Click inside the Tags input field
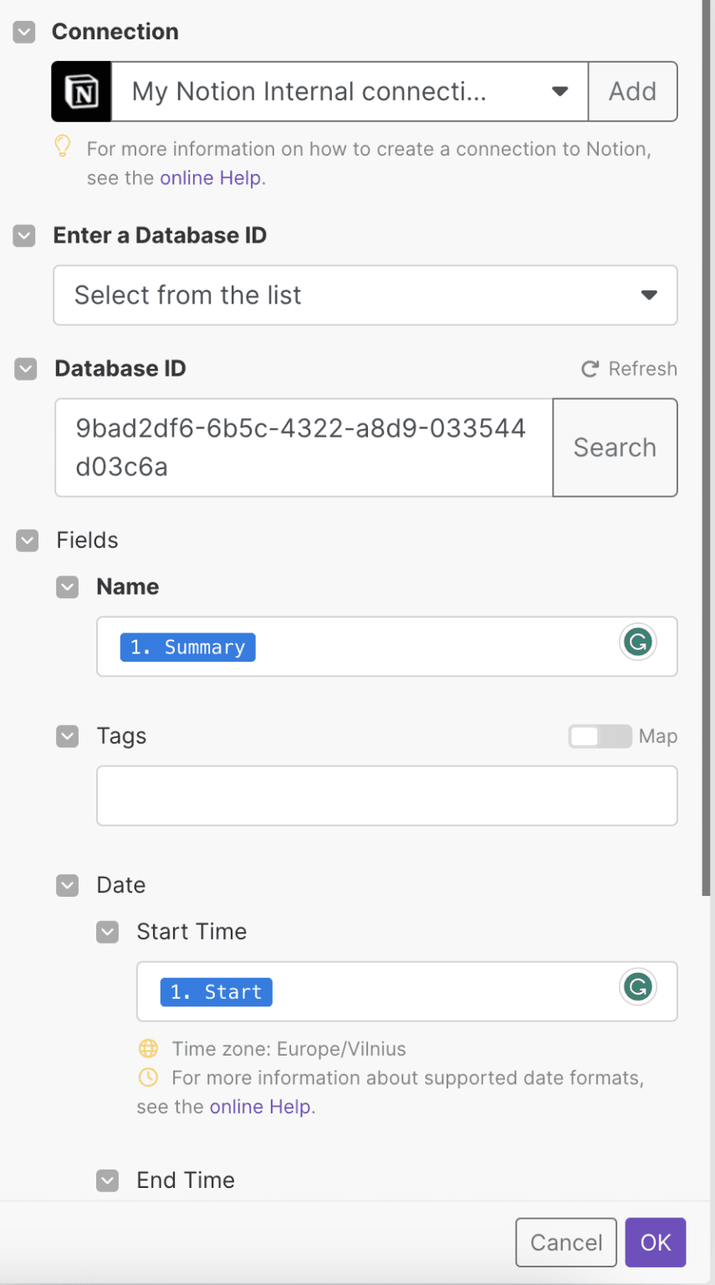 (x=386, y=796)
